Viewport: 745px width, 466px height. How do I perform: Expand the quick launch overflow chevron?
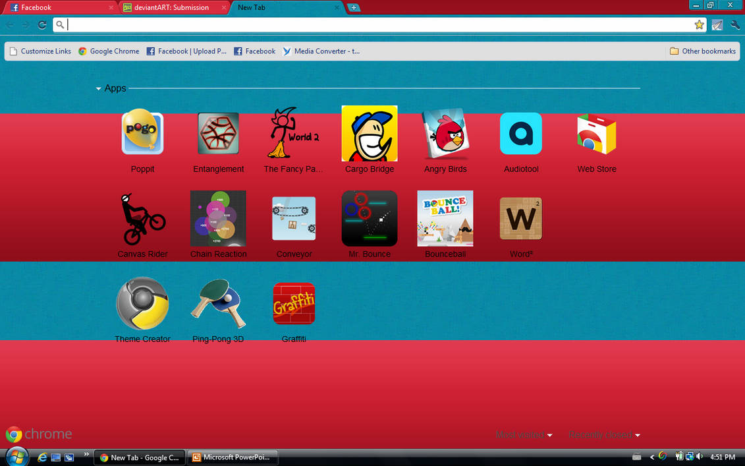[86, 454]
